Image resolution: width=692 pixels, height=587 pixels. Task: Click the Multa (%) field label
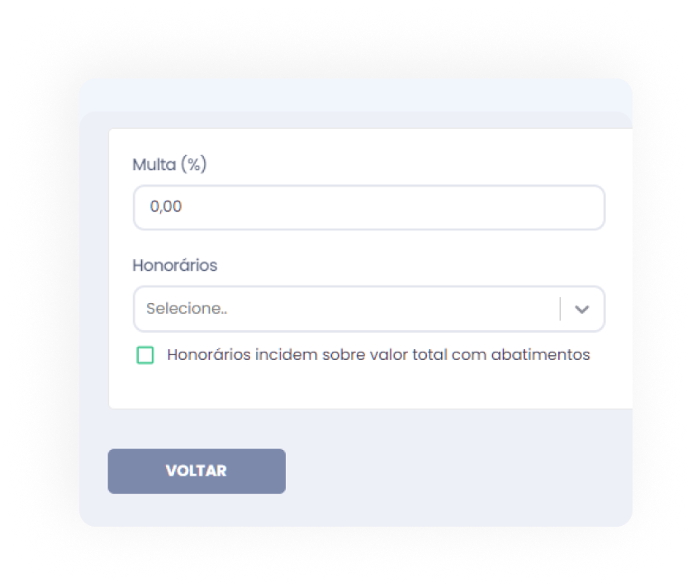[x=169, y=165]
